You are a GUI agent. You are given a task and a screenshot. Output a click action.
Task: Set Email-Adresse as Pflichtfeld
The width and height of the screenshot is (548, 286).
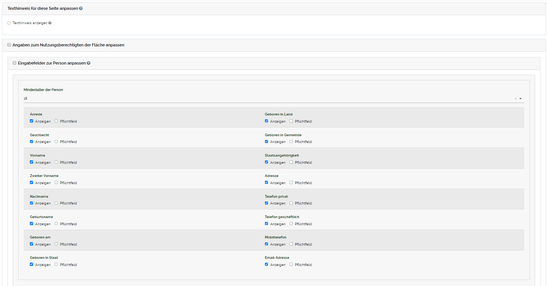click(291, 264)
